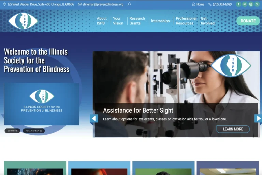
Task: Open the Instagram social icon
Action: pos(251,4)
